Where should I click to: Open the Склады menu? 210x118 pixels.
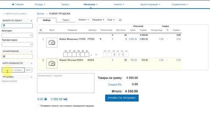tap(40, 4)
